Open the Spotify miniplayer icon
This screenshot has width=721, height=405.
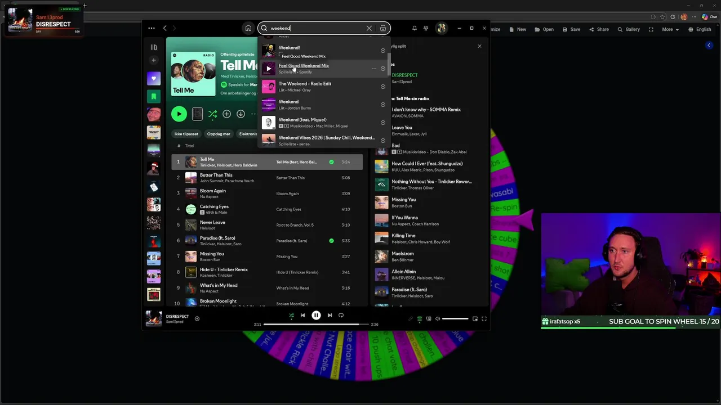[x=475, y=319]
